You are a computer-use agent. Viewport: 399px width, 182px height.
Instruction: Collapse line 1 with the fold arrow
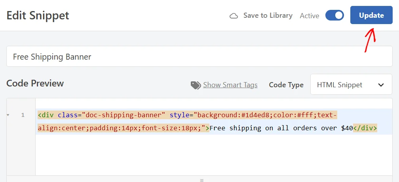pyautogui.click(x=8, y=115)
